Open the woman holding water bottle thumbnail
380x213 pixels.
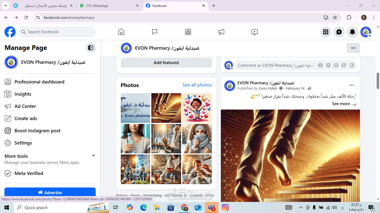[135, 139]
